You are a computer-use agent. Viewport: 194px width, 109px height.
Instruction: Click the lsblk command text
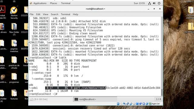pos(63,58)
